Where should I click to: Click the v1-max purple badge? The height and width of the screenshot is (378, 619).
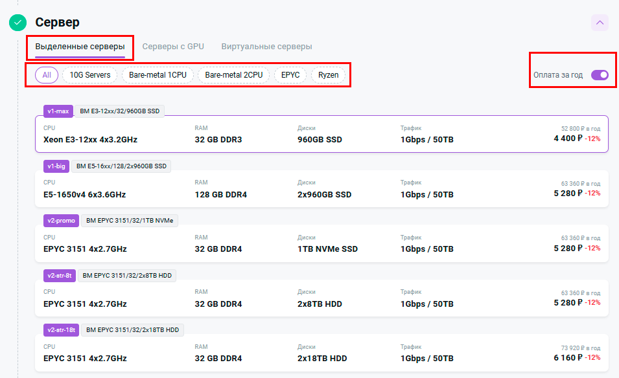[x=58, y=111]
